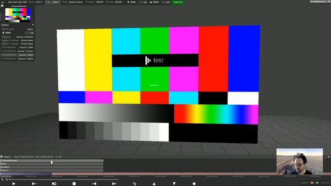Screen dimensions: 331x186
Task: Adjust the master brightness slider in top bar
Action: point(133,2)
